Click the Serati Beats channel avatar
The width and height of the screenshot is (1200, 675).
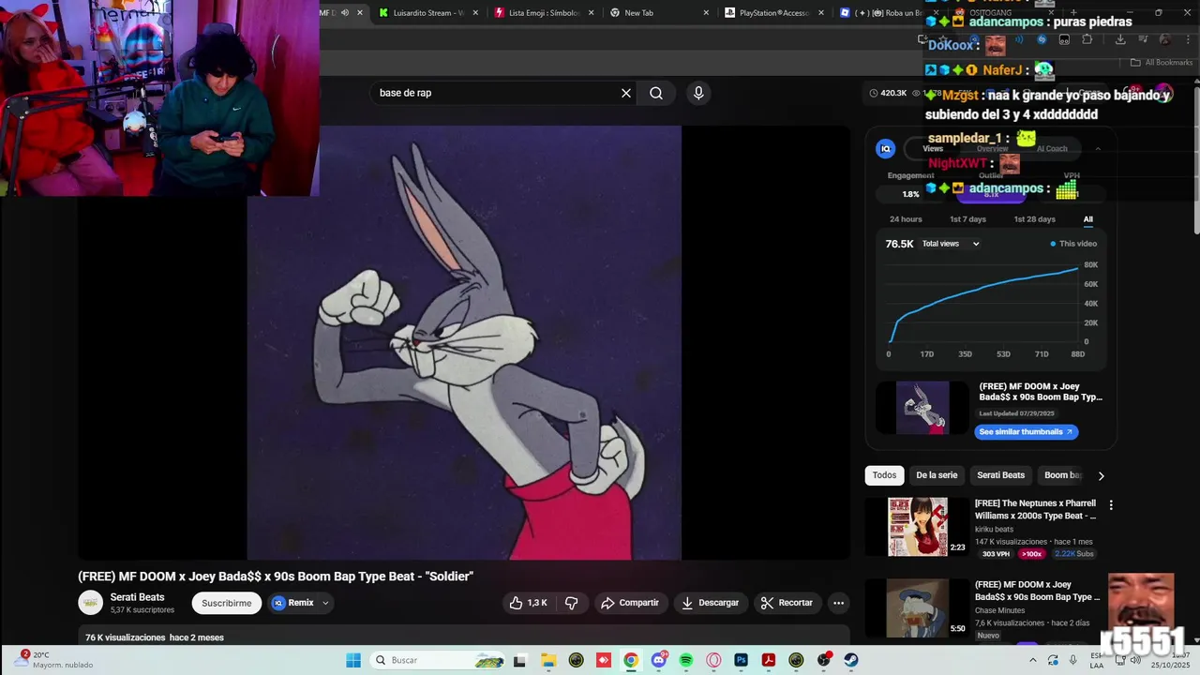coord(91,603)
